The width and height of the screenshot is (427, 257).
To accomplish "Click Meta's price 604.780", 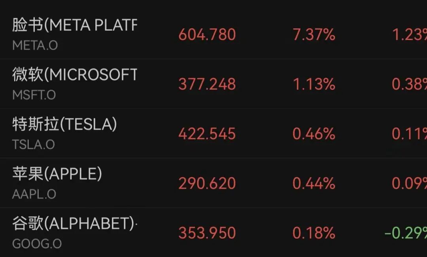I will point(207,35).
